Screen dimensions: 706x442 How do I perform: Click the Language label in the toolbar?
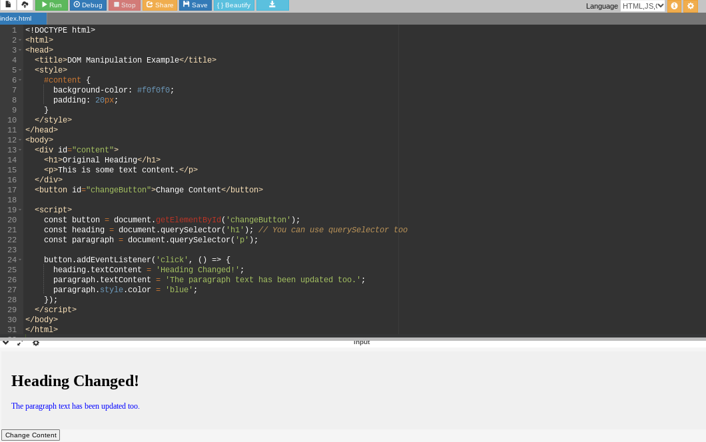[601, 6]
